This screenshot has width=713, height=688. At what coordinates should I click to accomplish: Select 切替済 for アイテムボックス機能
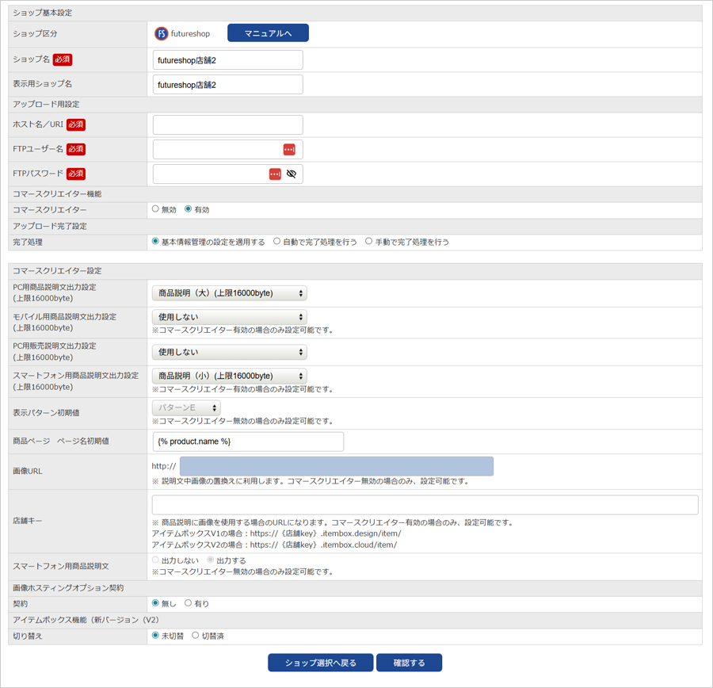pyautogui.click(x=196, y=634)
